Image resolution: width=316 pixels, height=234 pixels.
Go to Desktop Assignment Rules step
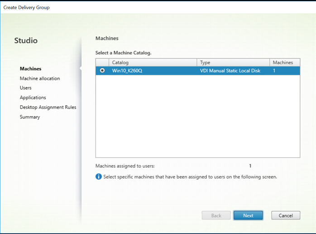(48, 107)
